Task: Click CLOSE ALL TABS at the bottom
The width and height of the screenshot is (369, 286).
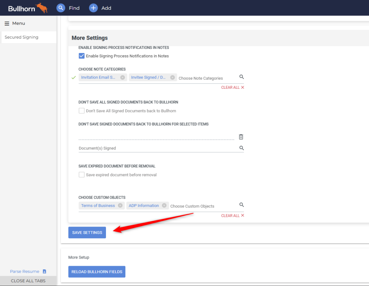Action: coord(28,281)
